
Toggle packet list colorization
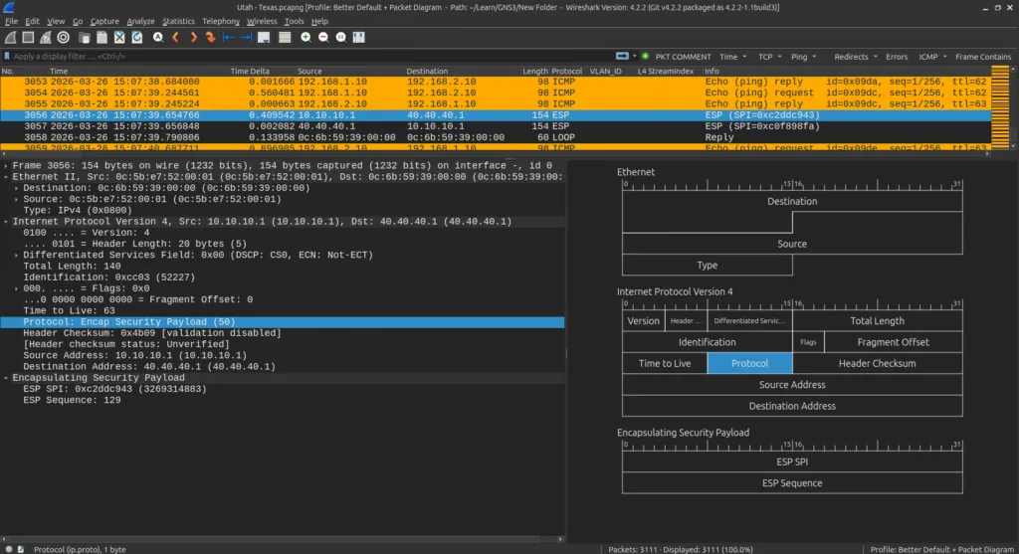[285, 38]
